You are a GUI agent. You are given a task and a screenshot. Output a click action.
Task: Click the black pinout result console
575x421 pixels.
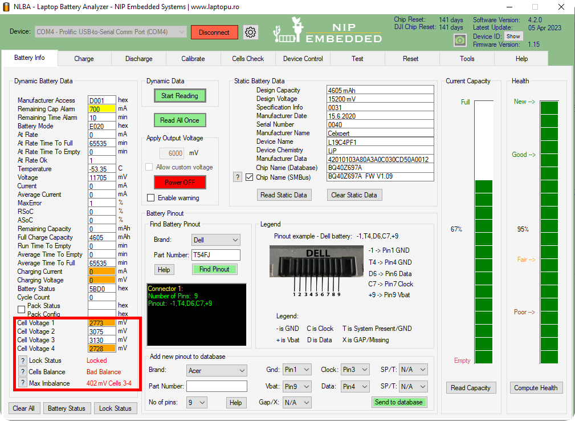(197, 314)
